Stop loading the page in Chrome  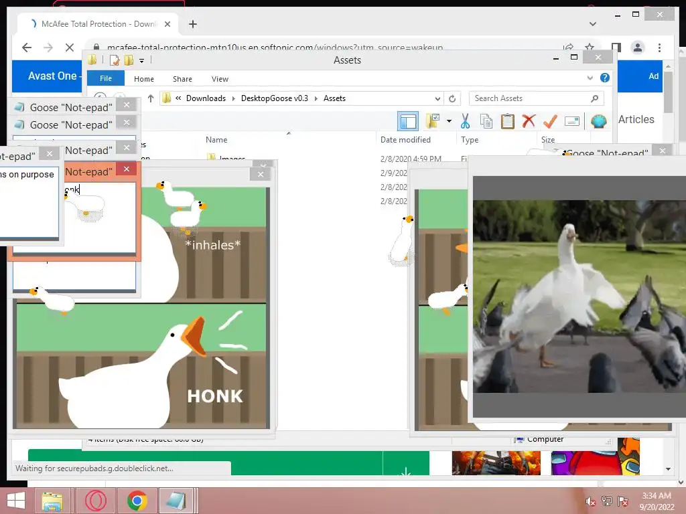(x=70, y=48)
